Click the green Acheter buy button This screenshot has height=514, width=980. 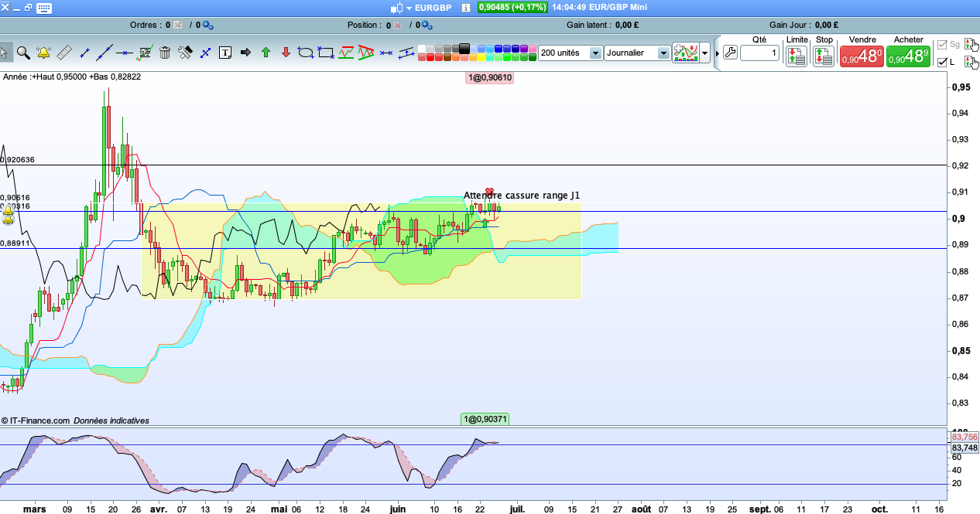tap(908, 56)
